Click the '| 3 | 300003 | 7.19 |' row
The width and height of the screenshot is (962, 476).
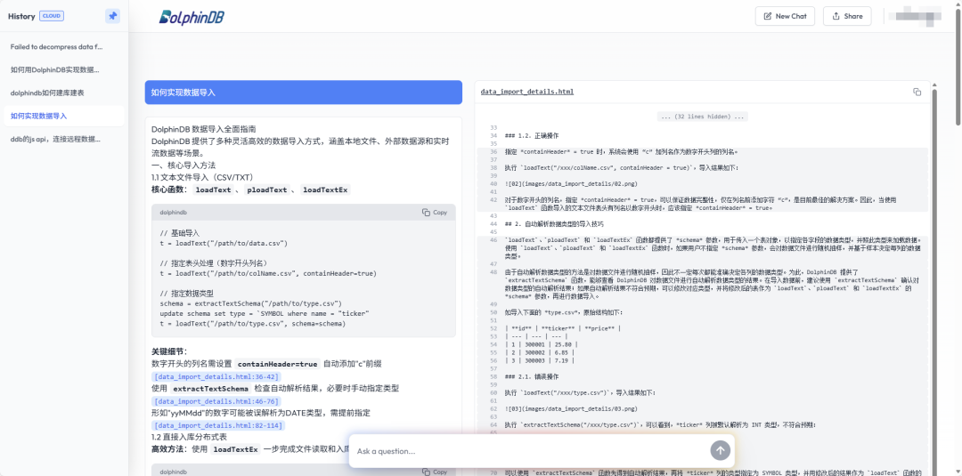coord(539,359)
